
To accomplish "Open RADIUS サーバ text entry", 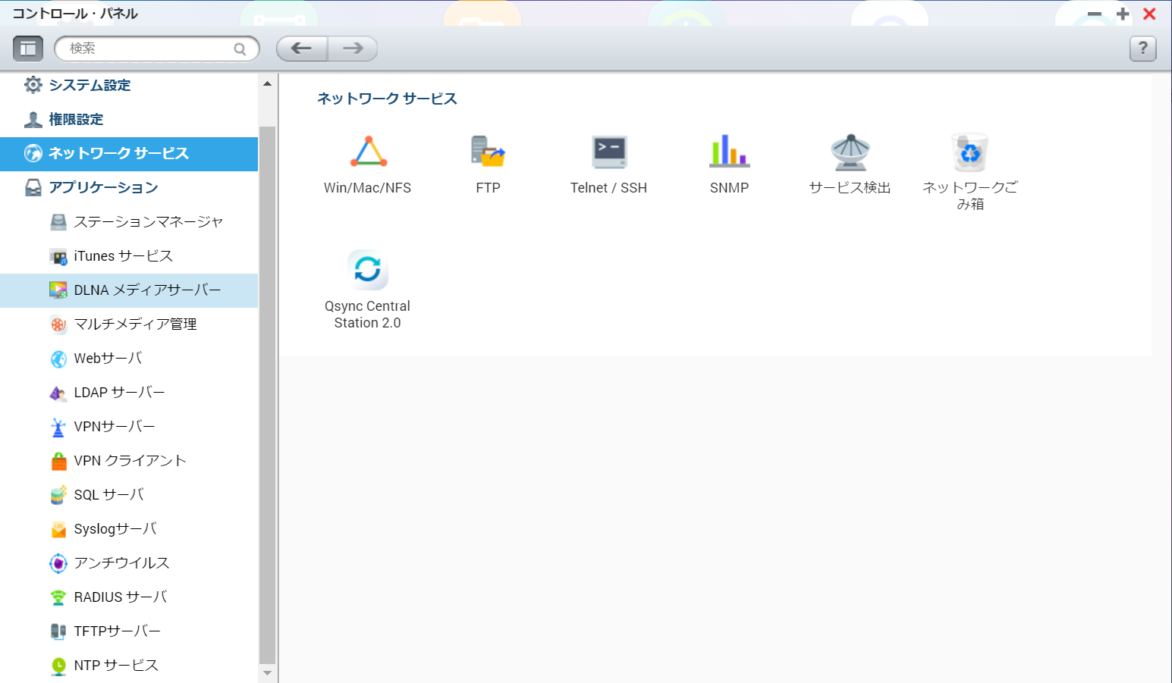I will point(121,597).
